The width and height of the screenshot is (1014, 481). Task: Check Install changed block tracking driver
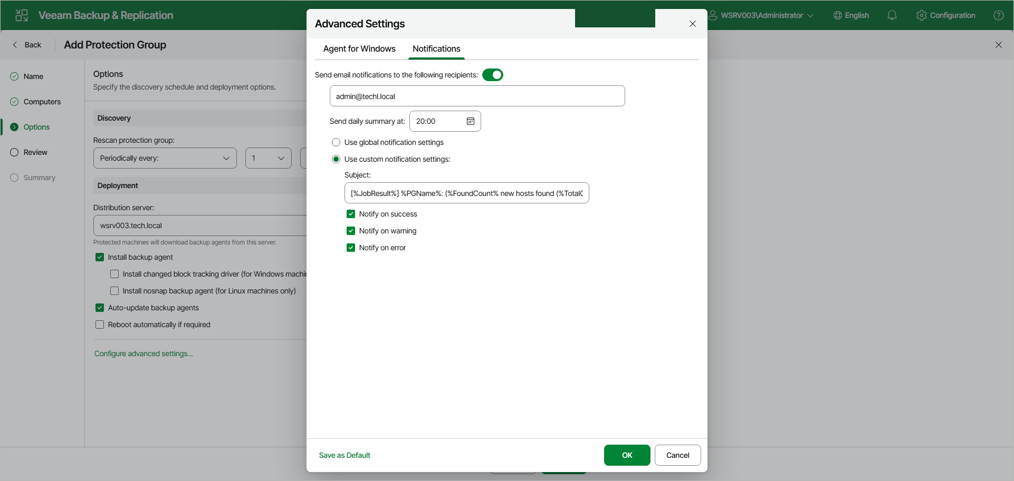pos(114,274)
